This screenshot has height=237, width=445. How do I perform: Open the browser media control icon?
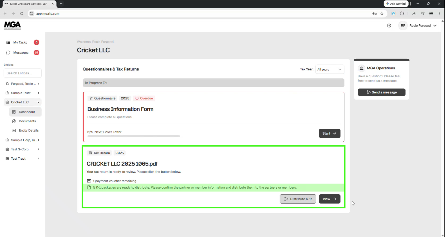click(423, 14)
